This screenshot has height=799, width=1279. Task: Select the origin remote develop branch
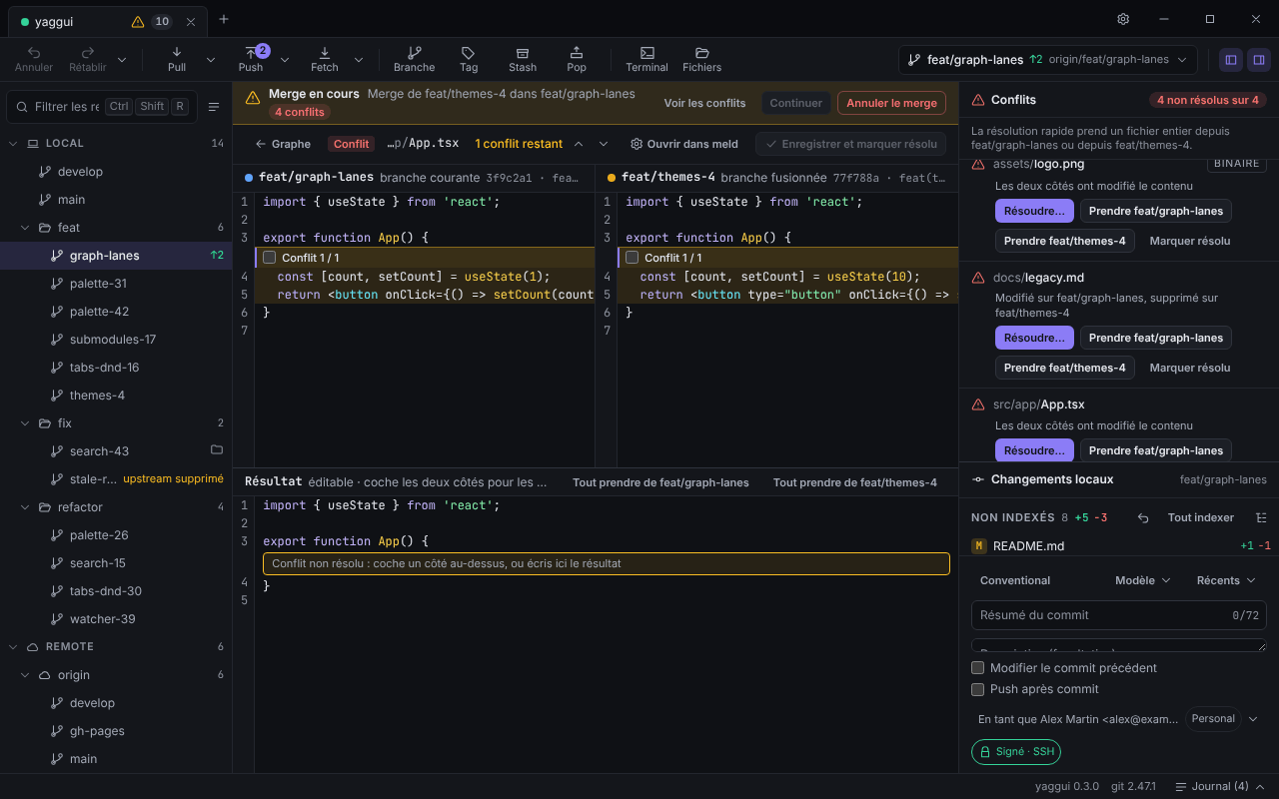[x=92, y=703]
